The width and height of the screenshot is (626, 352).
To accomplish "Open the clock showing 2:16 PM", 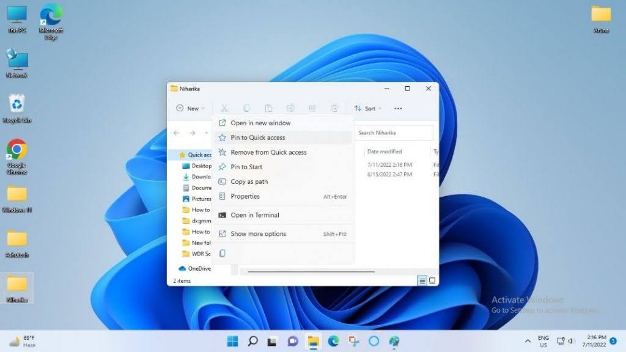I will [x=594, y=341].
